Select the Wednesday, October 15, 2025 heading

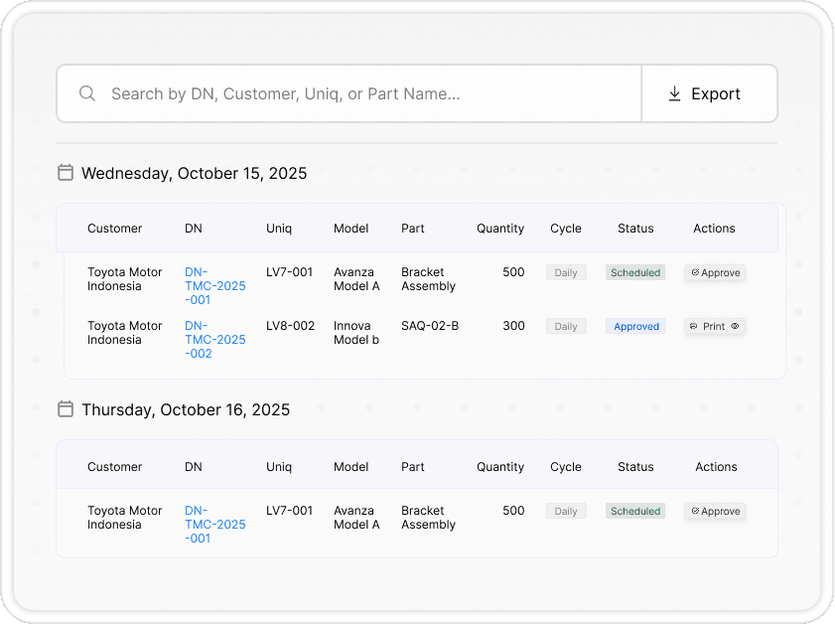click(194, 173)
